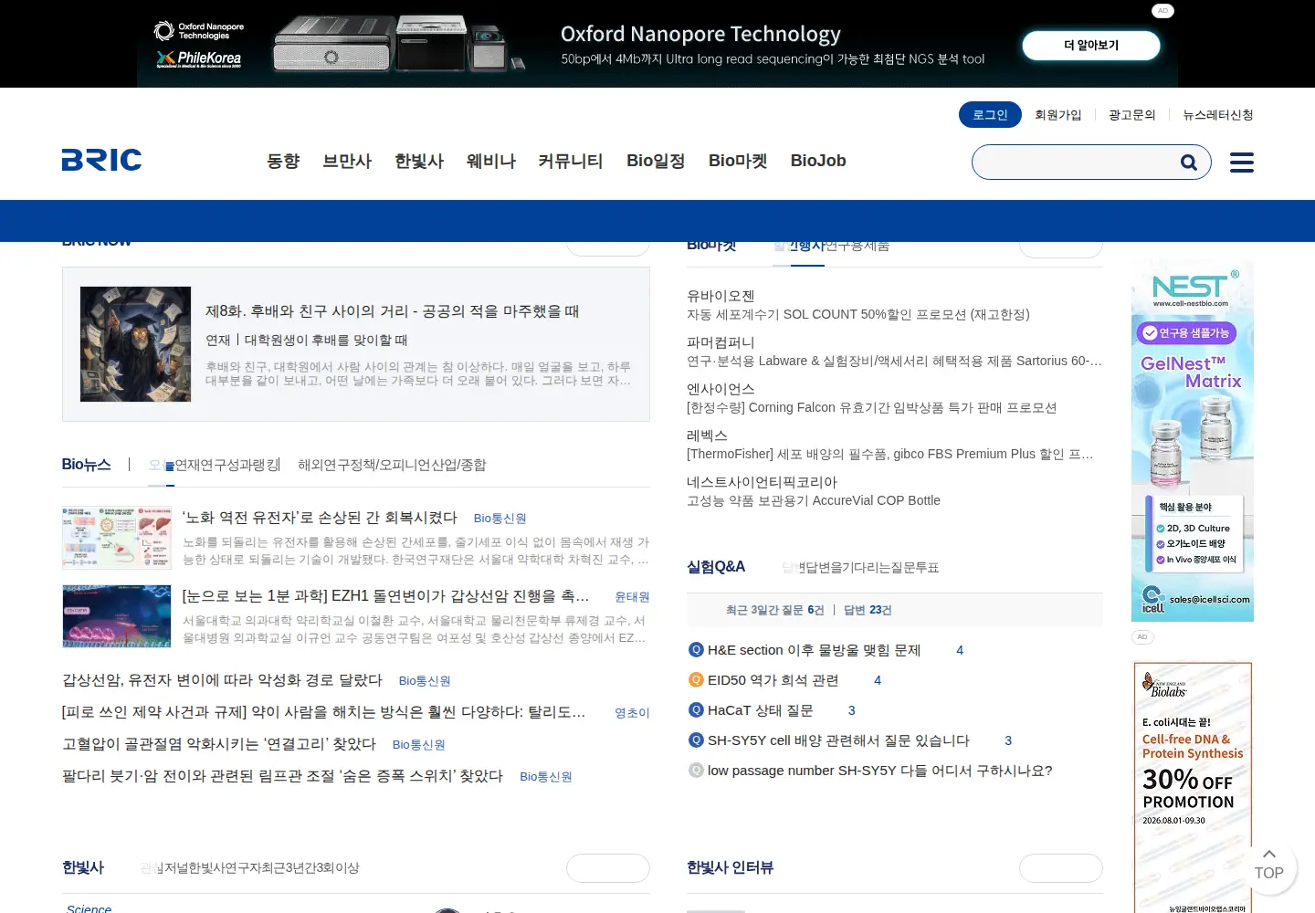This screenshot has height=913, width=1315.
Task: Click the gray Q icon beside low passage question
Action: coord(696,771)
